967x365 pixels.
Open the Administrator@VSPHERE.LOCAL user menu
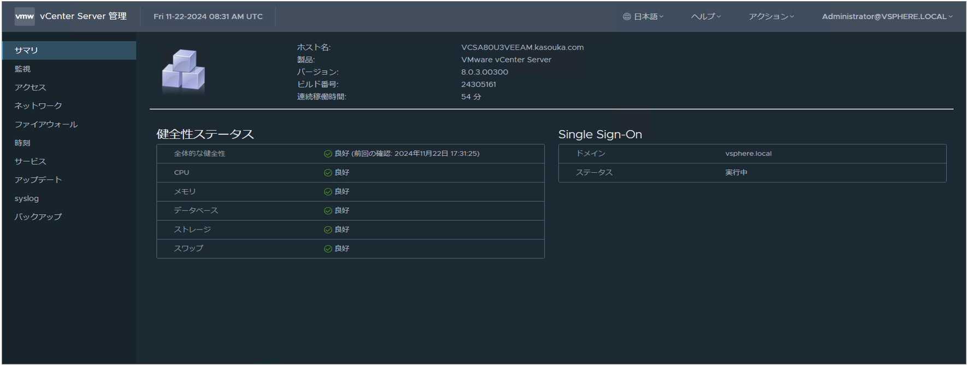coord(887,16)
